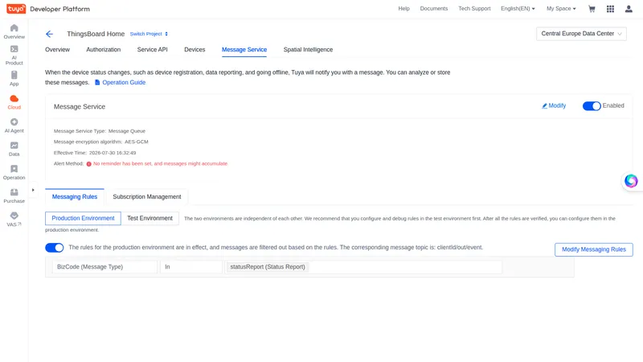The height and width of the screenshot is (362, 643).
Task: Open the apps grid icon
Action: coord(610,9)
